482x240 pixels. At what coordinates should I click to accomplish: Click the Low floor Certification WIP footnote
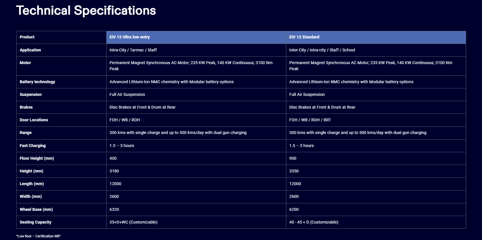pos(38,236)
